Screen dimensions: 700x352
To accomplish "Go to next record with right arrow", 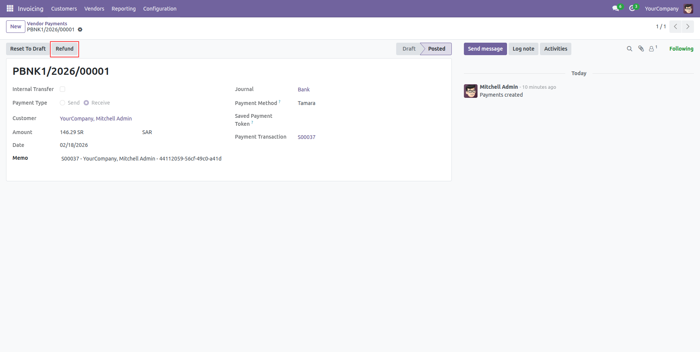I will click(x=688, y=26).
